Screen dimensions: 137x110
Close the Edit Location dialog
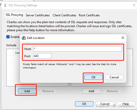(x=123, y=38)
